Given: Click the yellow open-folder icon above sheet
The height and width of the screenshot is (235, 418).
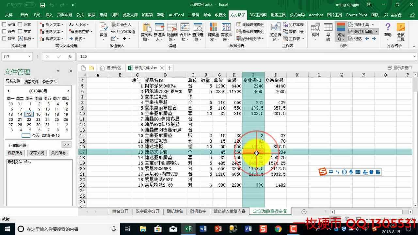Looking at the screenshot, I should pos(91,68).
